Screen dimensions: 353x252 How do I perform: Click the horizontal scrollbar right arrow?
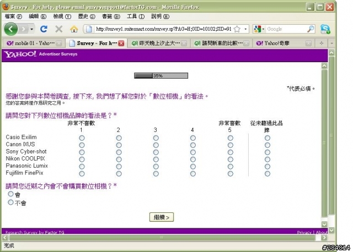click(324, 237)
